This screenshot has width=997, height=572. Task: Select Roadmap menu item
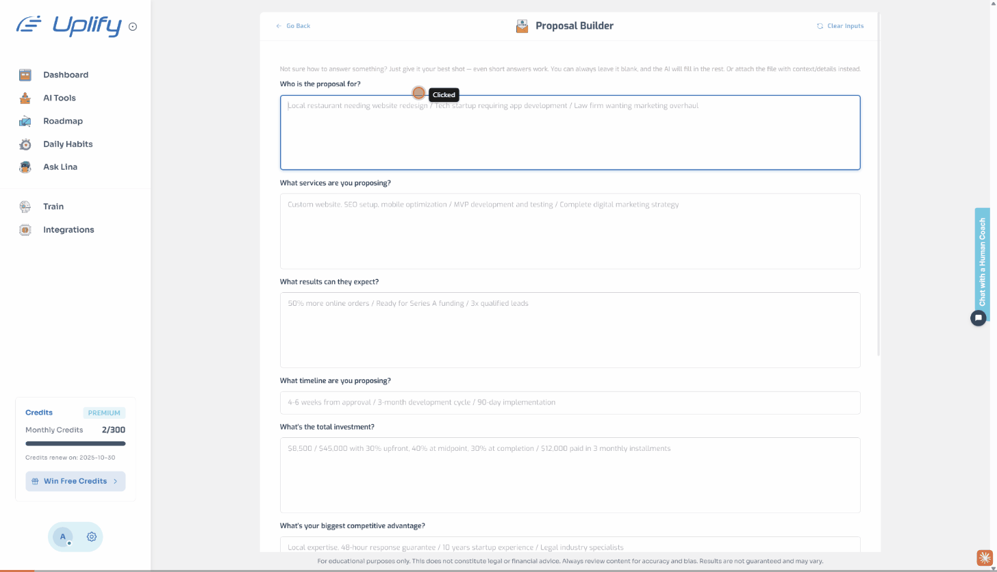coord(63,121)
